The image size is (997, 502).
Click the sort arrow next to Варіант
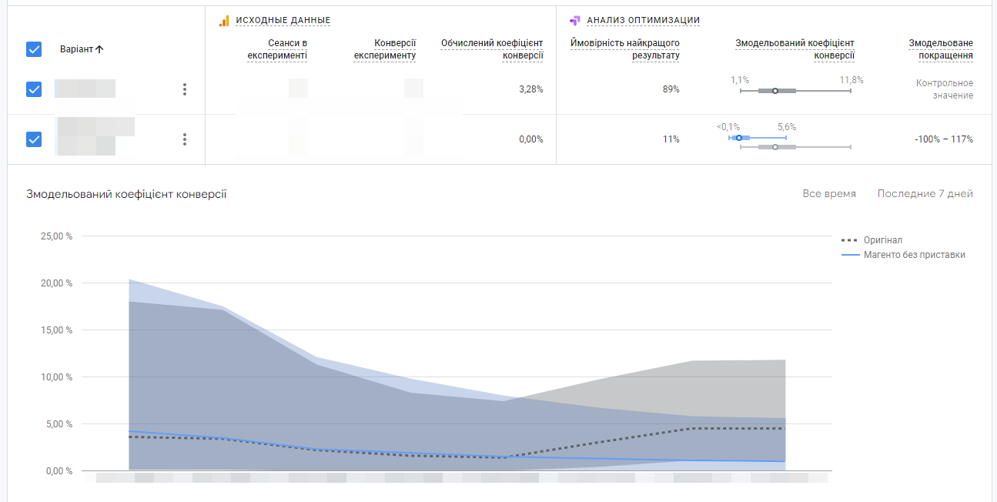click(x=99, y=49)
